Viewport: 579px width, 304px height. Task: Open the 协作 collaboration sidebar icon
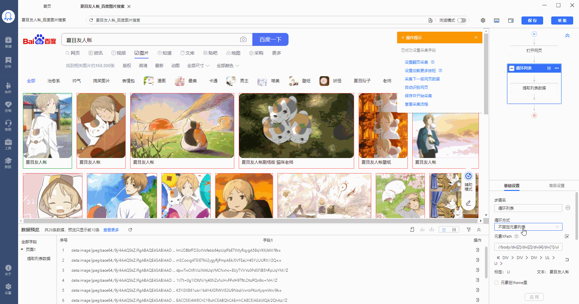click(8, 88)
